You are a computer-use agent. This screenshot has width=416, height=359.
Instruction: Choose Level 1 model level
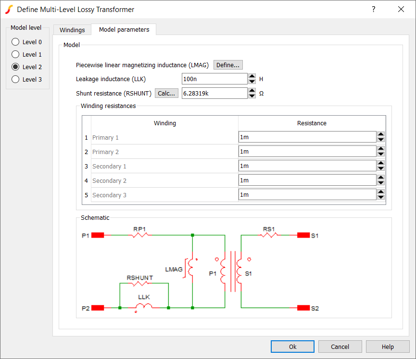[15, 55]
